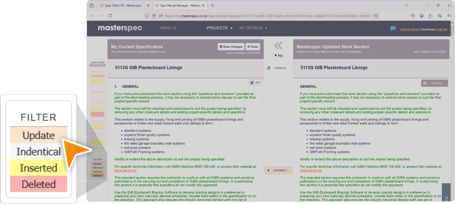Click the EDIT button for General section
The width and height of the screenshot is (455, 204).
coord(256,83)
